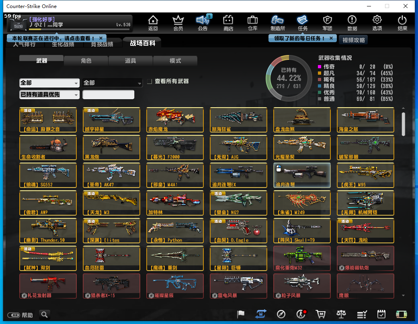Viewport: 418px width, 324px height.
Task: Switch to the 角色 tab
Action: [x=86, y=61]
